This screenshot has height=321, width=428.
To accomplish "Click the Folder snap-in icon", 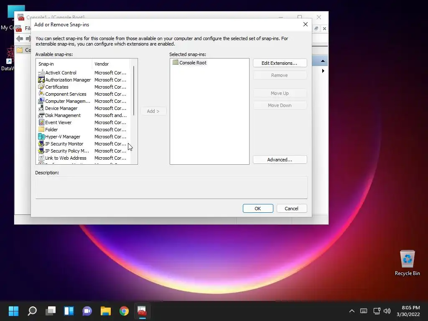I will point(41,130).
